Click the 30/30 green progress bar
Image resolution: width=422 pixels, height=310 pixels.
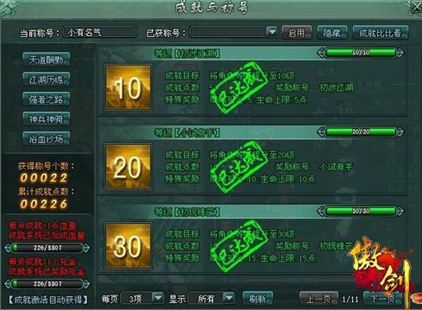pyautogui.click(x=361, y=211)
